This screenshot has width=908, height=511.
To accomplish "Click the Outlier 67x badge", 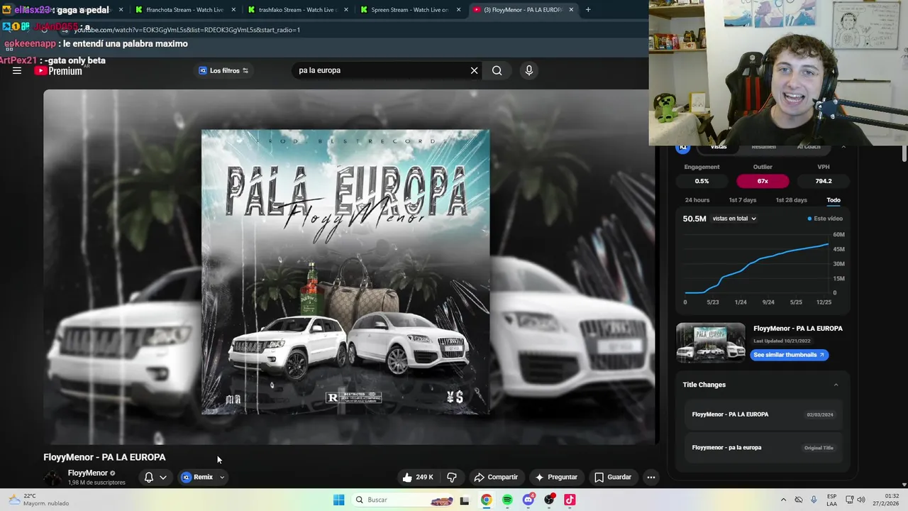I will tap(763, 181).
